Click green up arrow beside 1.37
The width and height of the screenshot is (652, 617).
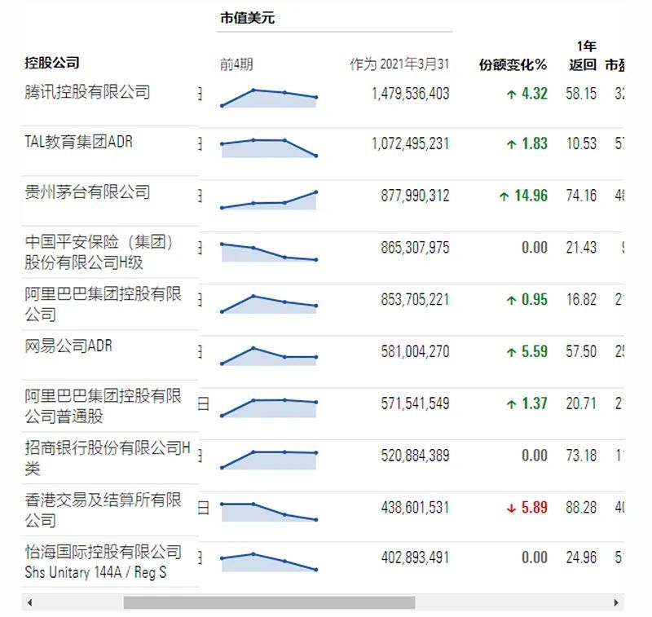point(512,404)
